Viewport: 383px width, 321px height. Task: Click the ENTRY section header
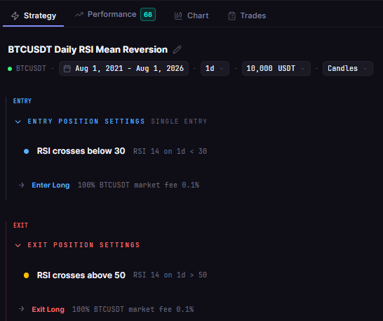(x=22, y=101)
